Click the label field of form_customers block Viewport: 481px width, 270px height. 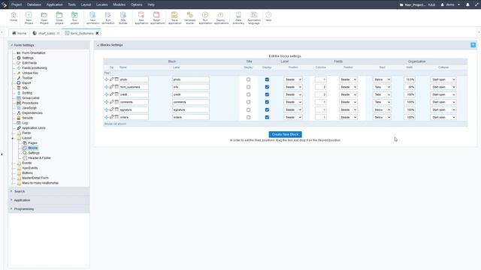[x=190, y=87]
